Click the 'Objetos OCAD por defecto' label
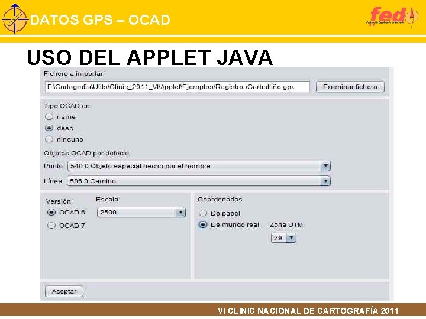This screenshot has height=319, width=426. (86, 153)
